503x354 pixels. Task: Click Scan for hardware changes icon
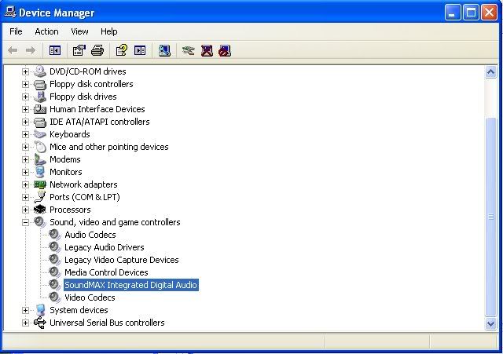164,50
